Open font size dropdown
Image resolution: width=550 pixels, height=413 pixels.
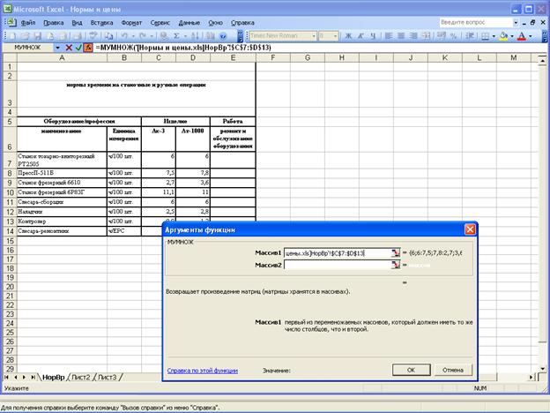(335, 36)
